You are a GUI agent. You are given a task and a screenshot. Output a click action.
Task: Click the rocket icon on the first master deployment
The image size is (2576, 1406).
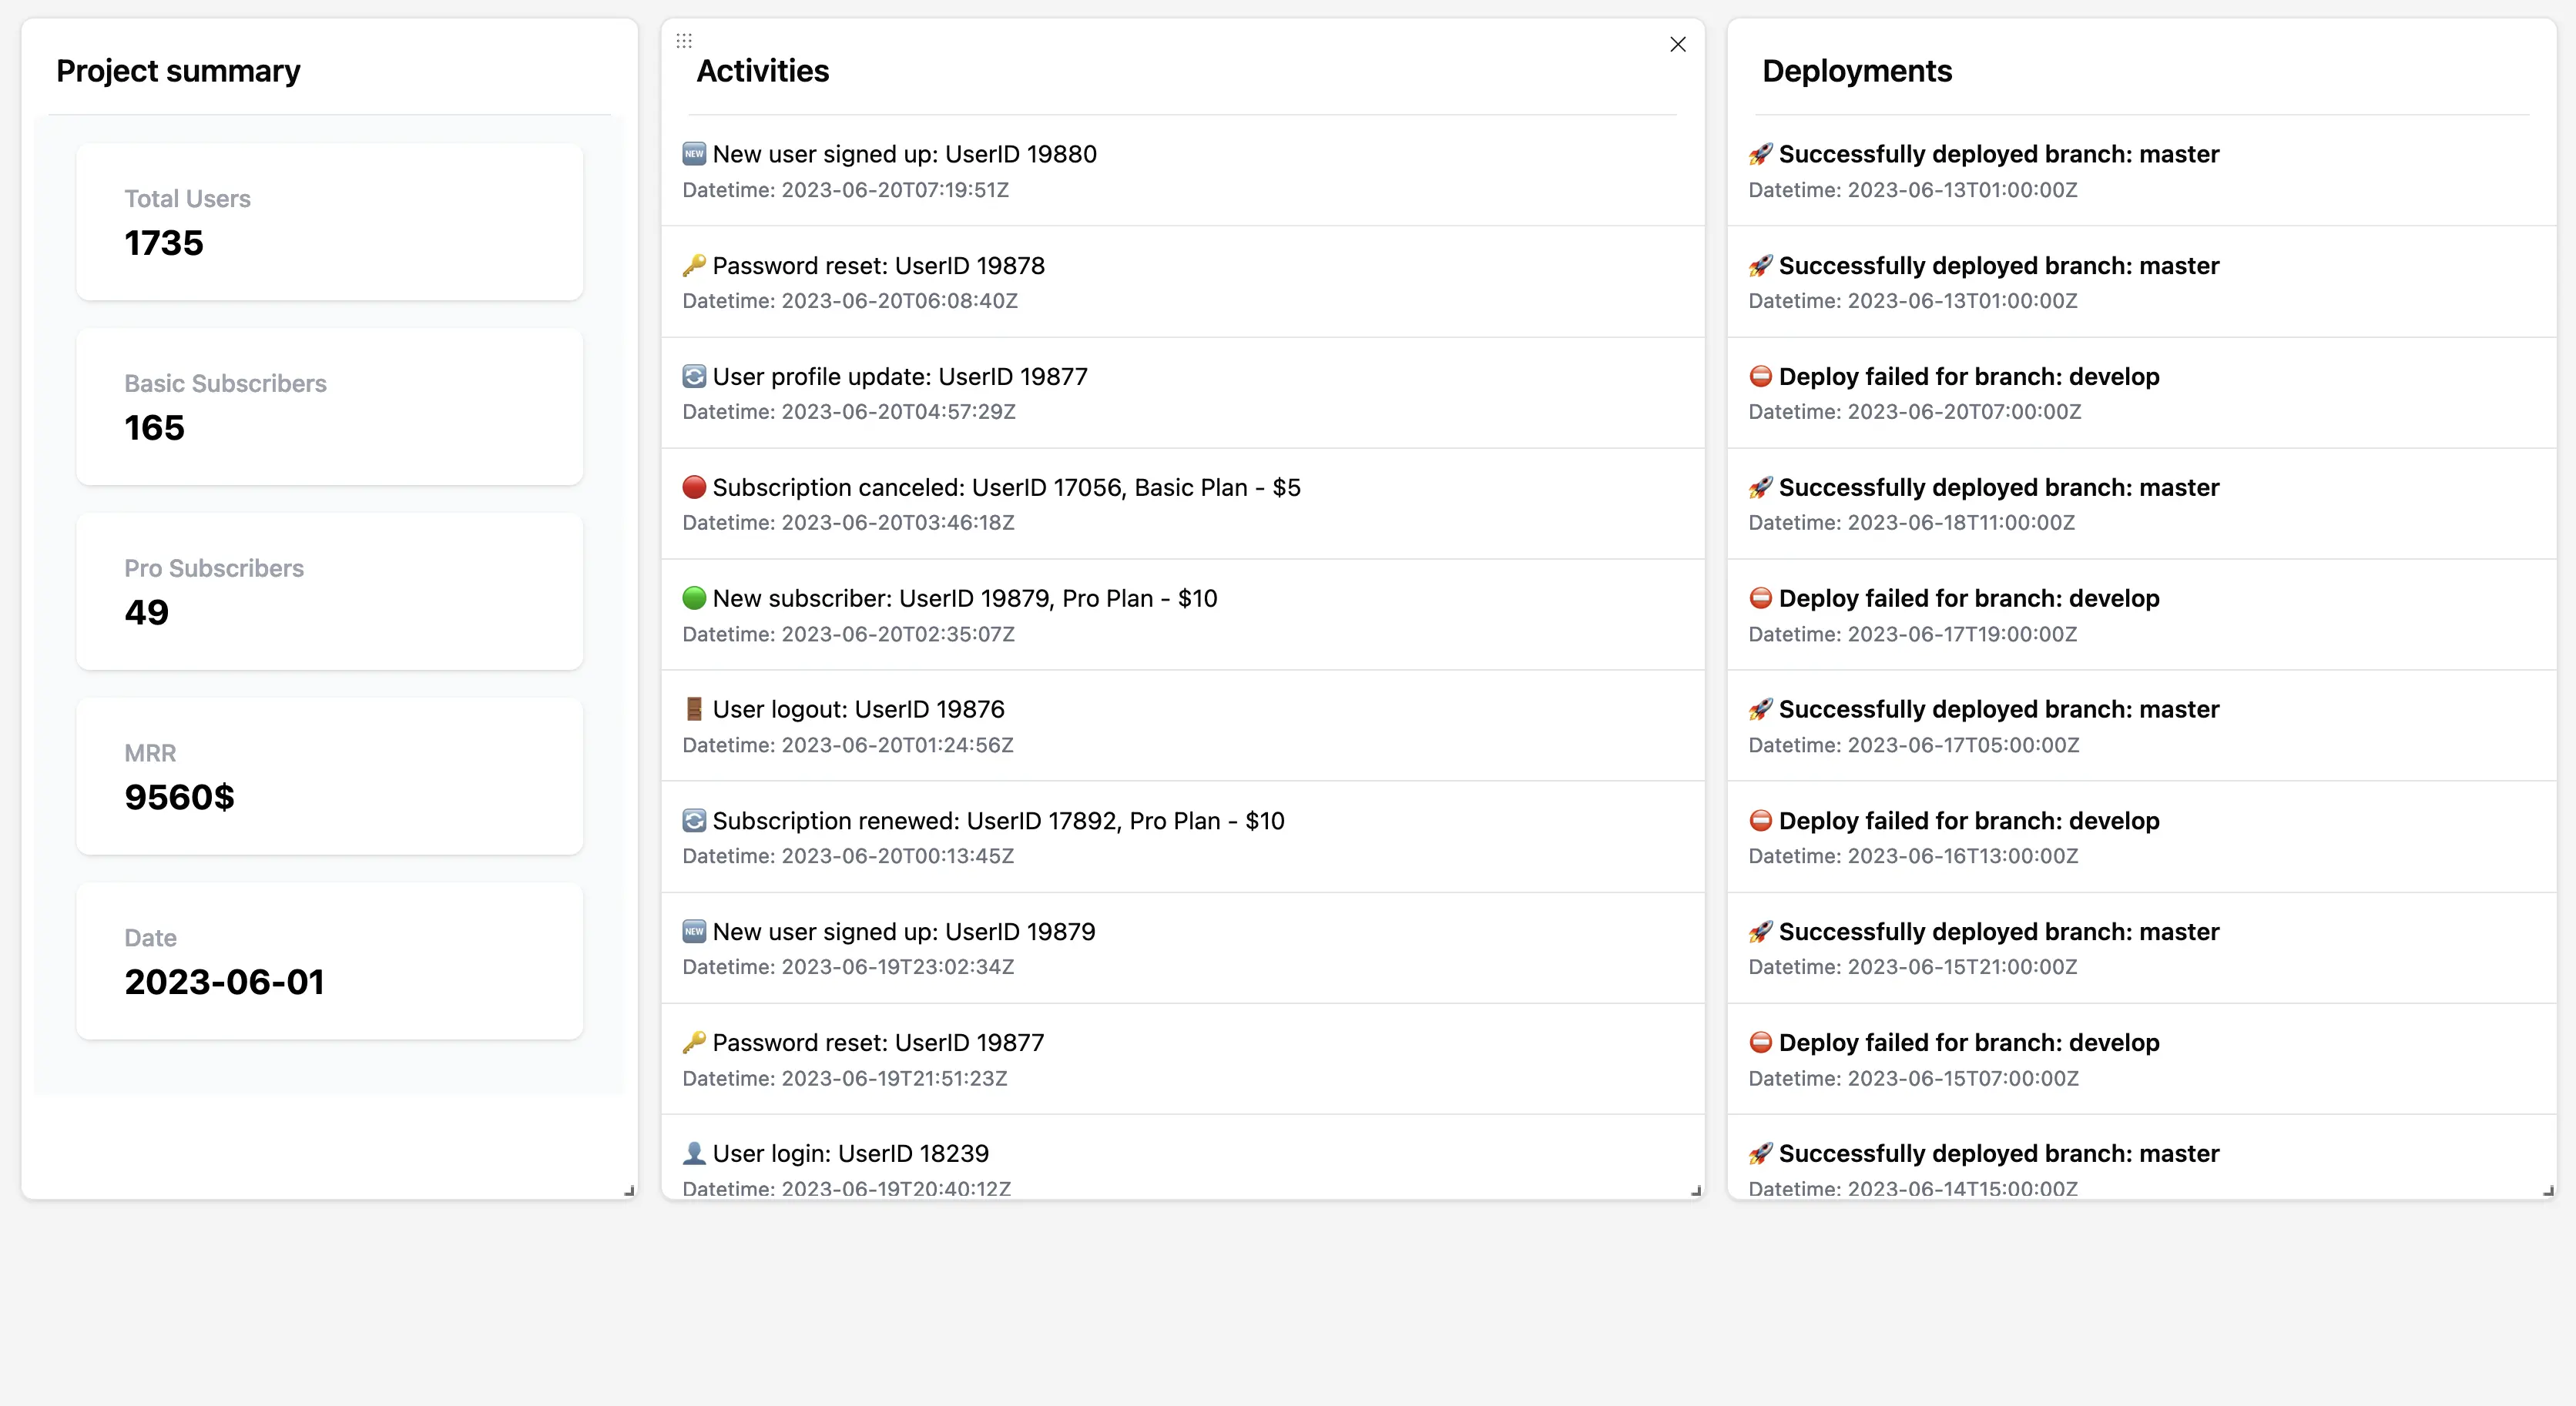(1763, 153)
